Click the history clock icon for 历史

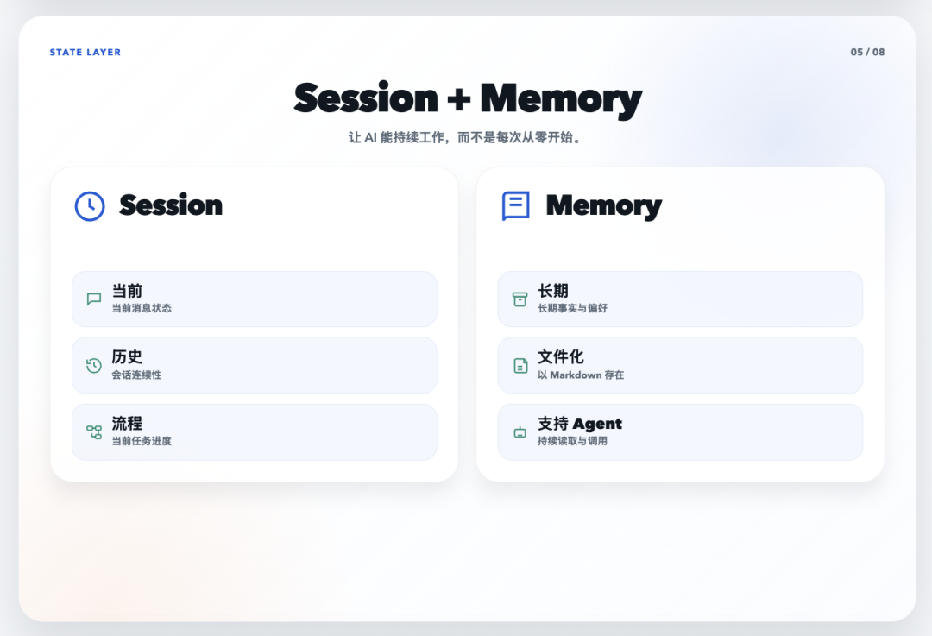(94, 365)
